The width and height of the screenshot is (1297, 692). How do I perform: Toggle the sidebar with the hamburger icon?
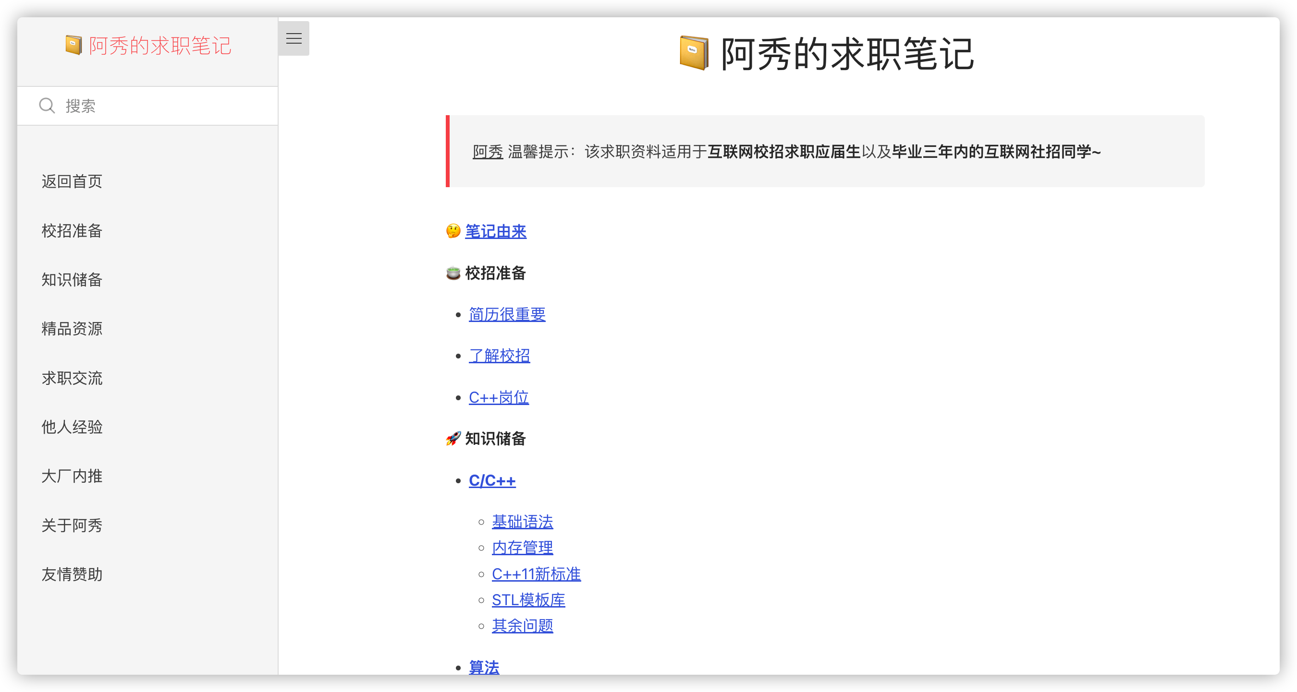[294, 38]
